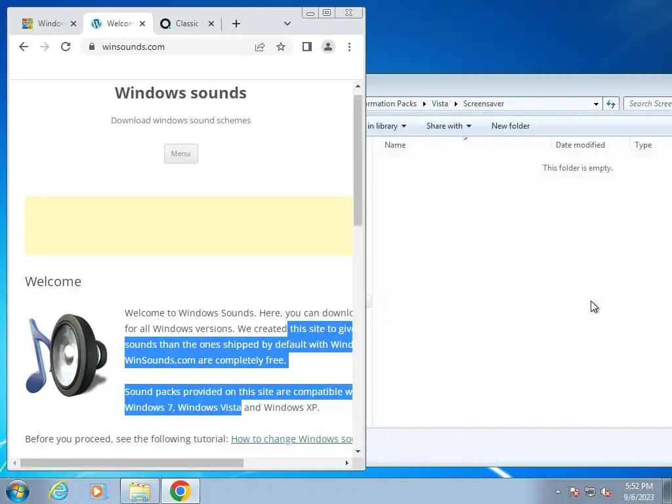The height and width of the screenshot is (504, 672).
Task: Share this page via address bar icon
Action: click(260, 47)
